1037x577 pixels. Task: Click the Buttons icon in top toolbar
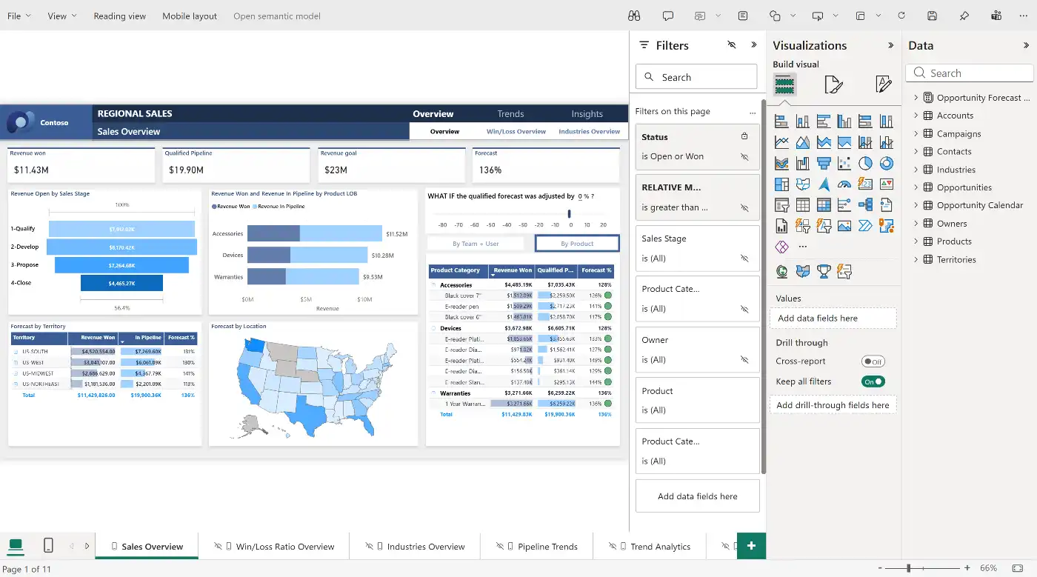pyautogui.click(x=818, y=16)
